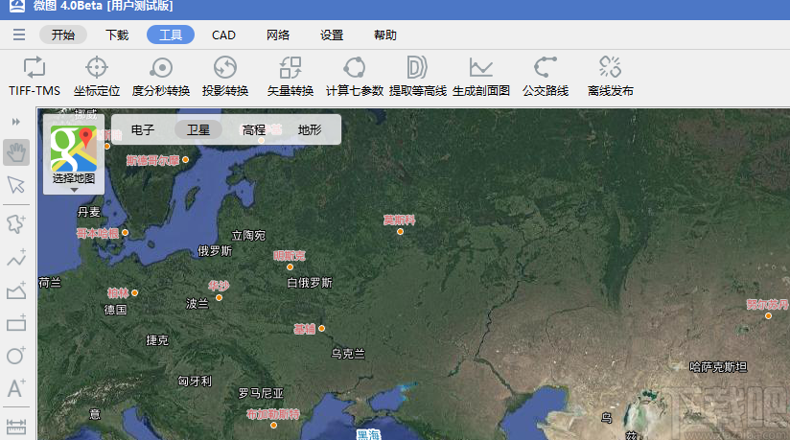Open the 矢量转换 vector conversion tool
The width and height of the screenshot is (790, 440).
290,77
